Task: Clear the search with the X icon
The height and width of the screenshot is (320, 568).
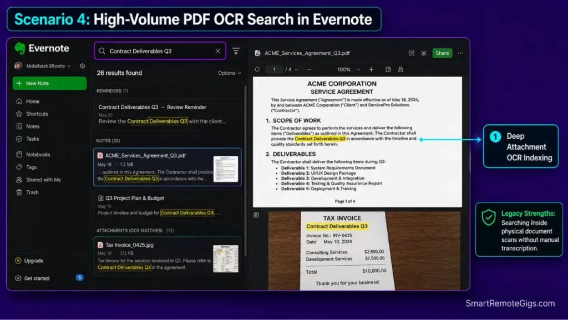Action: (217, 51)
